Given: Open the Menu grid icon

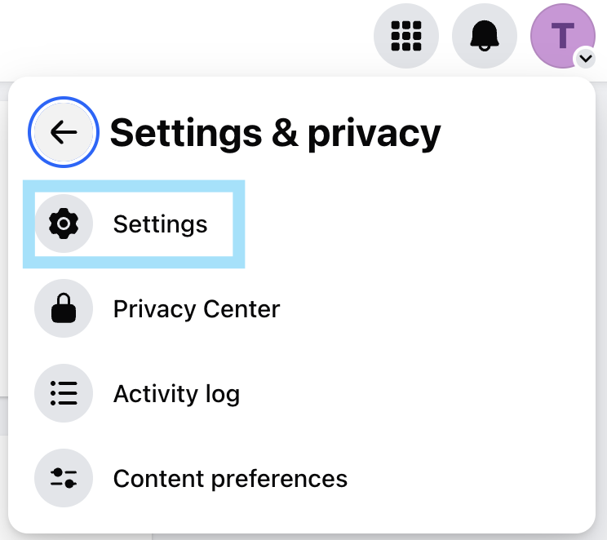Looking at the screenshot, I should [405, 35].
